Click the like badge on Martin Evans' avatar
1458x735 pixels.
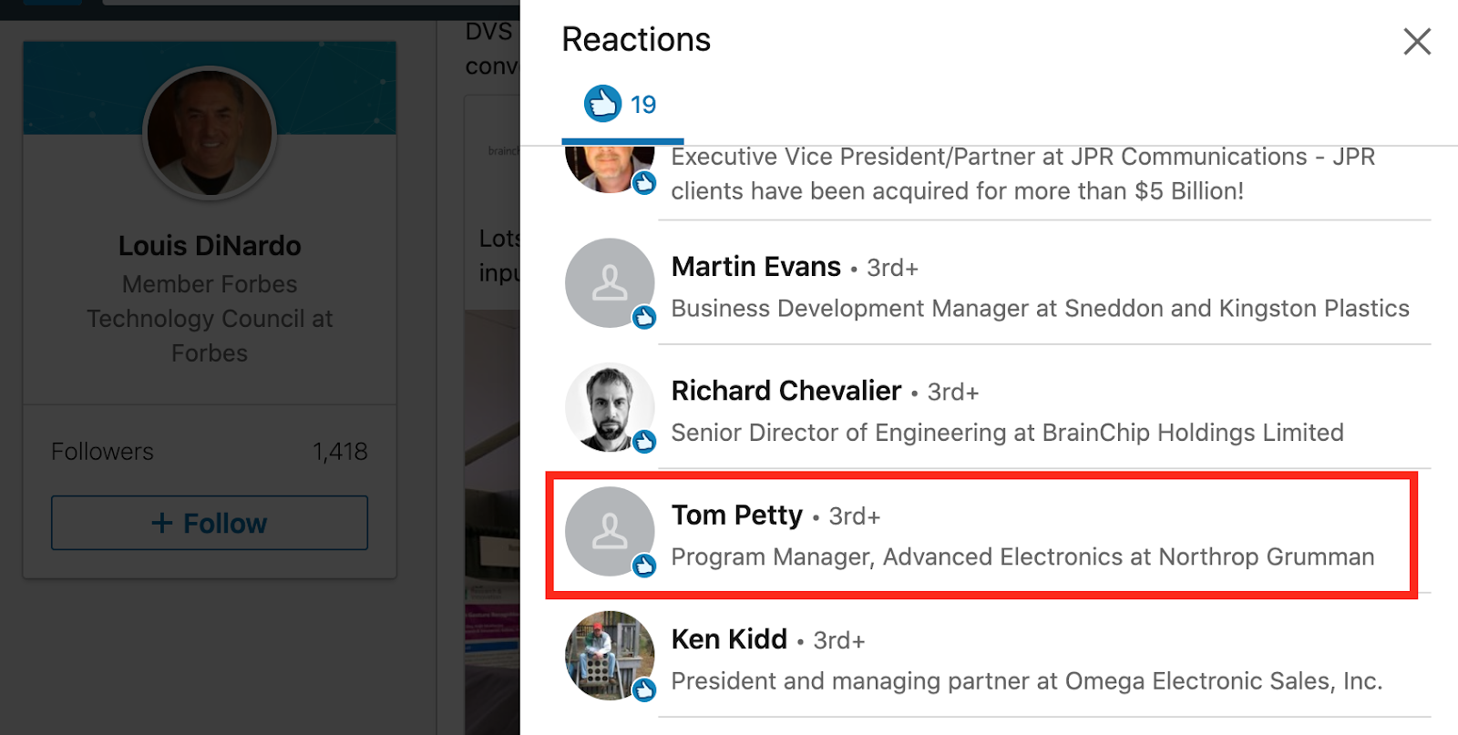(x=644, y=318)
